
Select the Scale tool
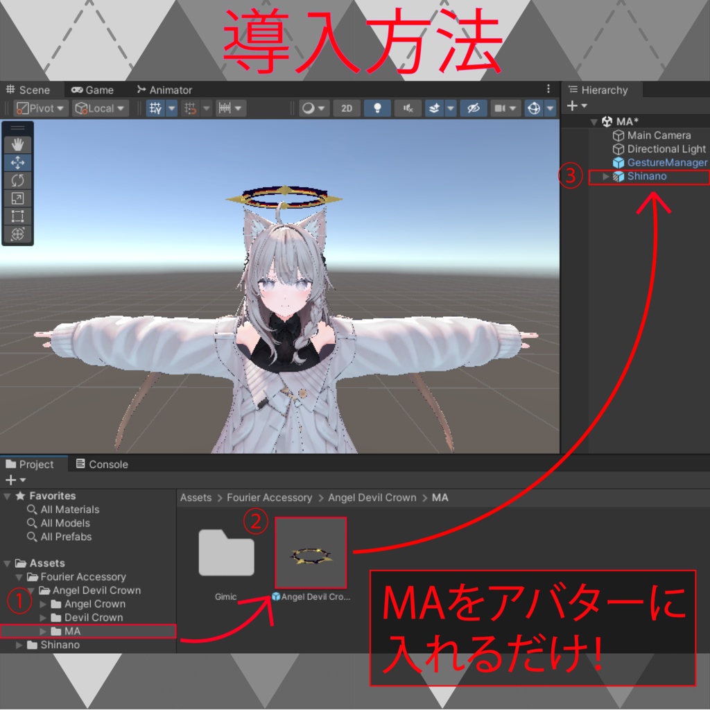pyautogui.click(x=17, y=198)
